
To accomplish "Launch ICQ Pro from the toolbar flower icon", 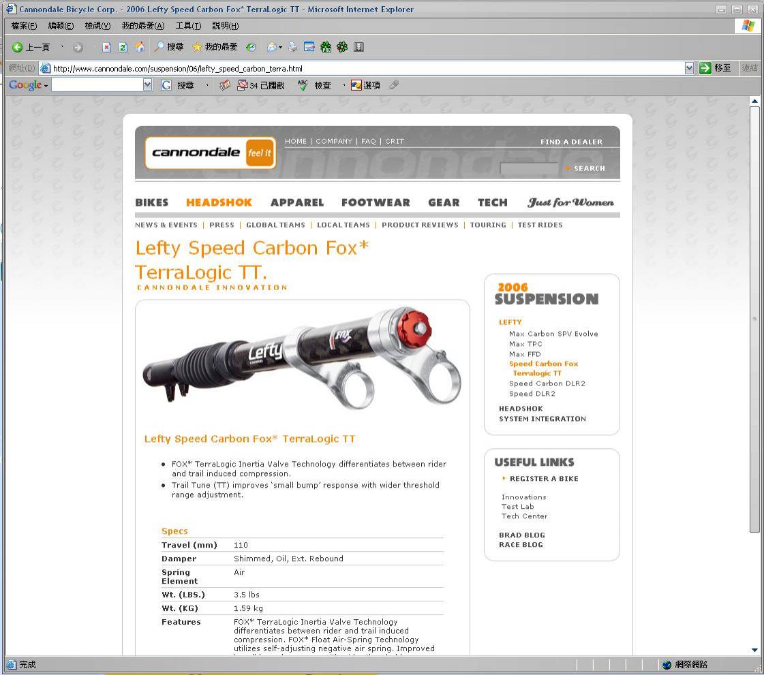I will click(x=326, y=47).
